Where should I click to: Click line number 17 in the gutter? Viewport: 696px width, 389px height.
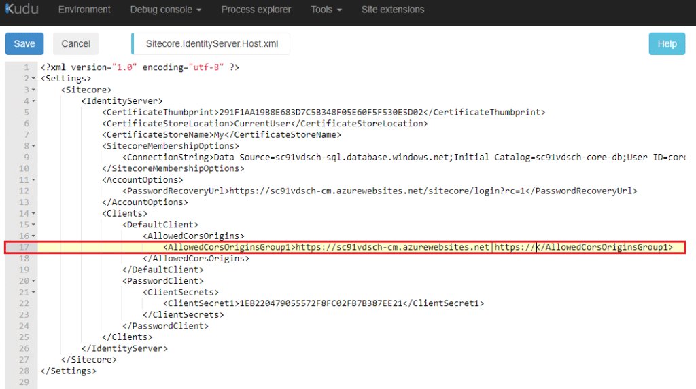(x=24, y=247)
